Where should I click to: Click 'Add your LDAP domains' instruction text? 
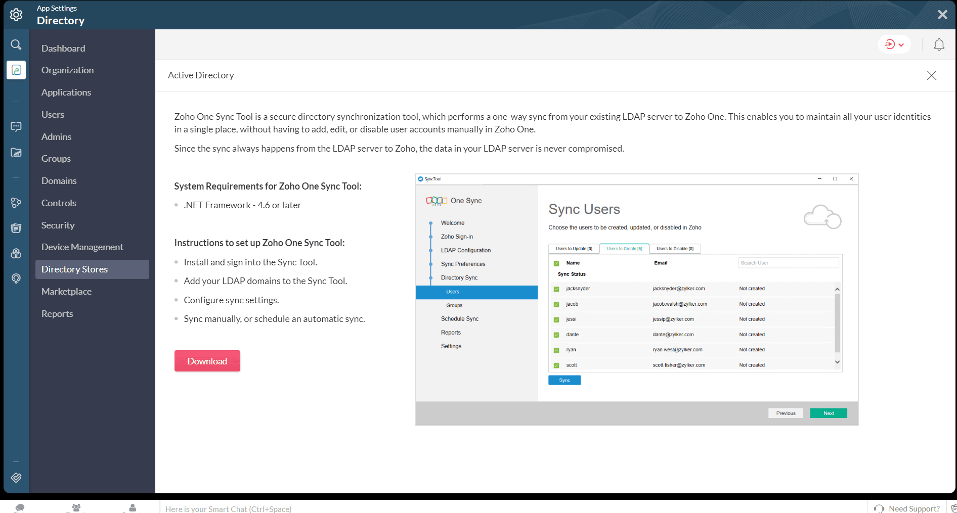[266, 281]
